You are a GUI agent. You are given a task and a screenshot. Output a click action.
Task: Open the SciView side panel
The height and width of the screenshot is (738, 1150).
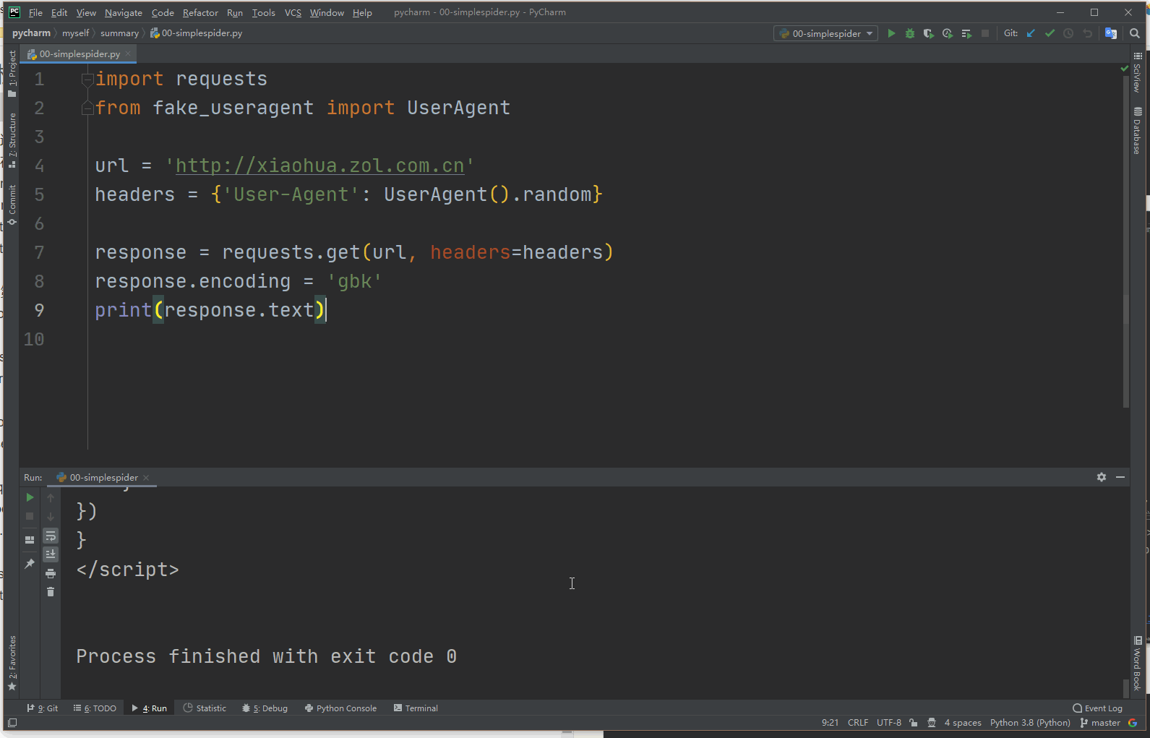pyautogui.click(x=1138, y=72)
